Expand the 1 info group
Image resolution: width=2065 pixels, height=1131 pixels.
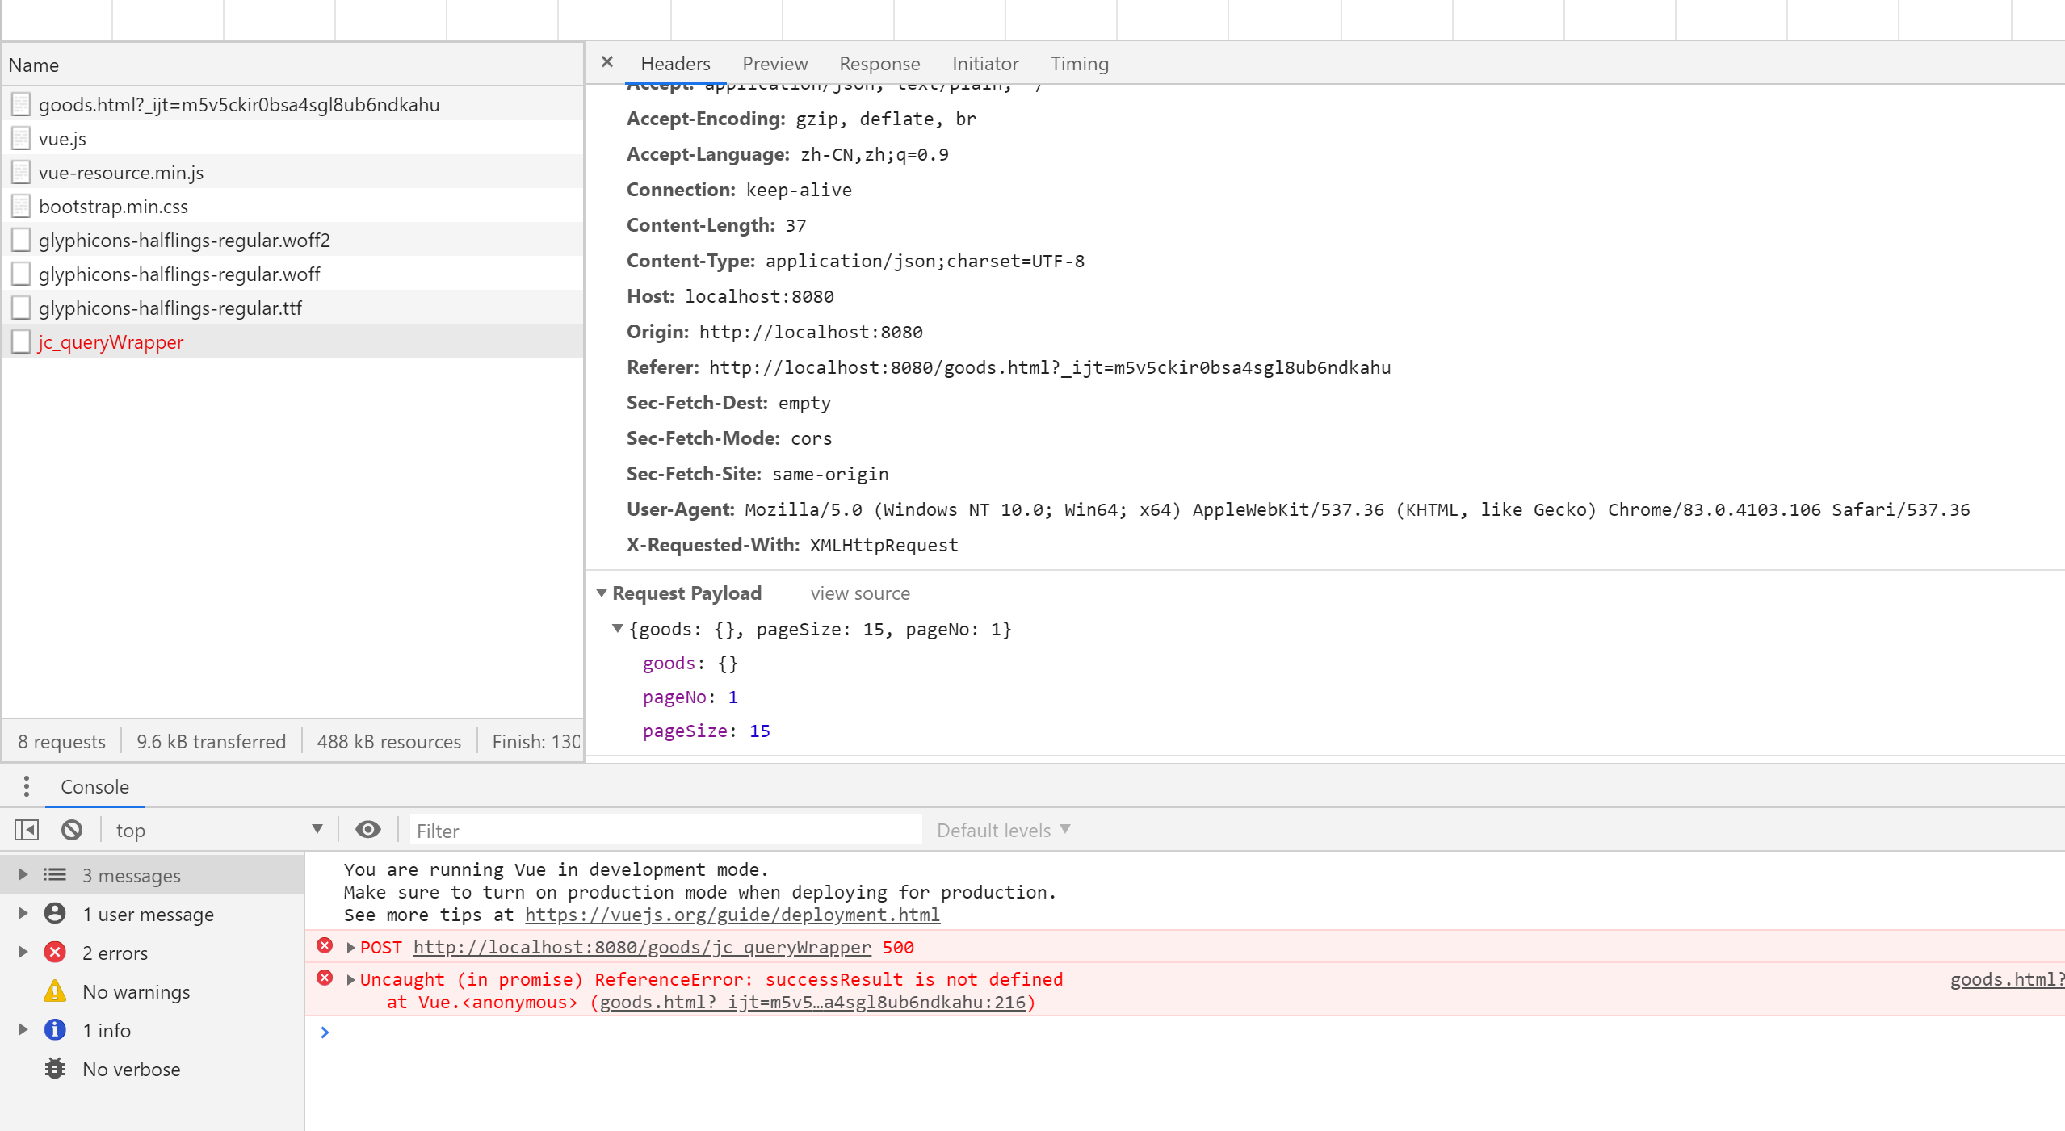point(23,1029)
